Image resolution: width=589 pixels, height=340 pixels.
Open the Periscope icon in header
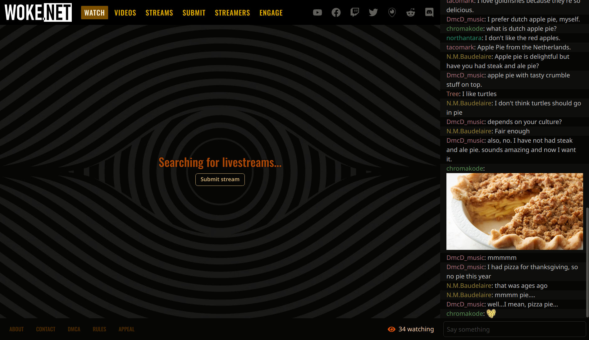coord(392,12)
